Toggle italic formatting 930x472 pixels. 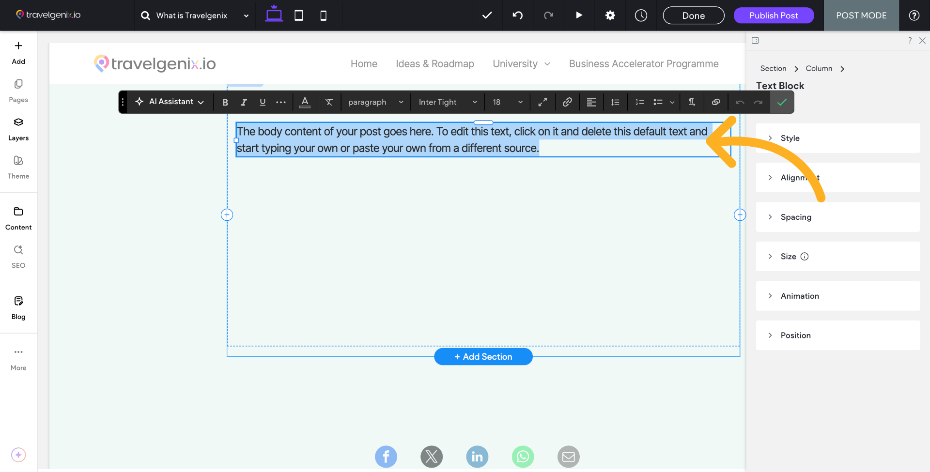(x=244, y=102)
